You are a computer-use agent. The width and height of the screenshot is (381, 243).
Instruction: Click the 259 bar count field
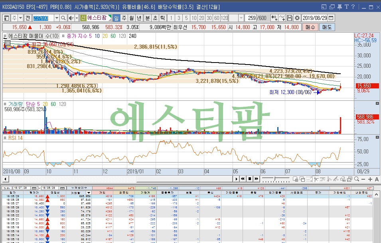click(x=251, y=18)
